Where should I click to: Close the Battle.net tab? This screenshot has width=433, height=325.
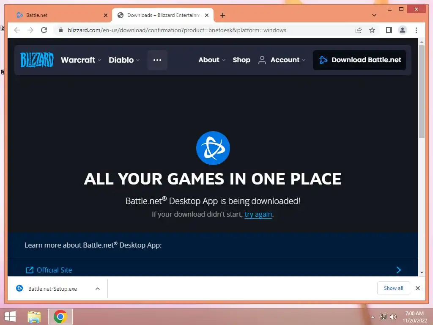point(105,15)
